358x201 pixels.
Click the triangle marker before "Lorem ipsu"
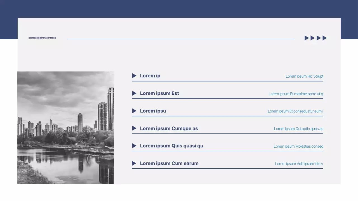click(134, 111)
